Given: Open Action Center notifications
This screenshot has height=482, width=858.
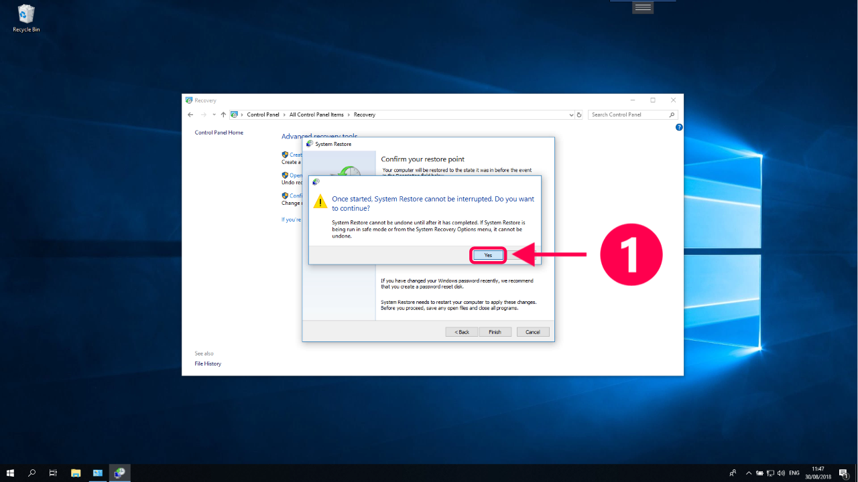Looking at the screenshot, I should click(844, 473).
